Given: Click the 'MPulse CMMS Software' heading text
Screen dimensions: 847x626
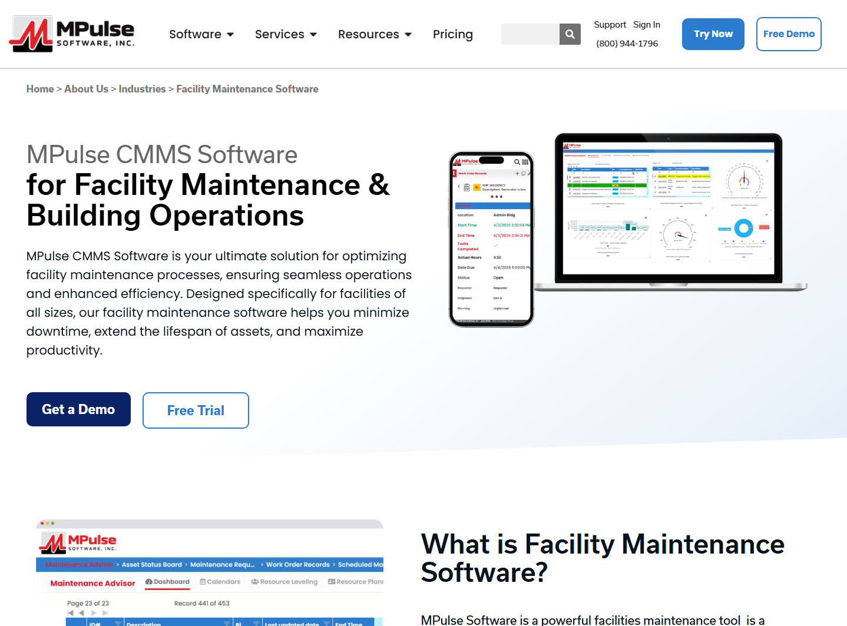Looking at the screenshot, I should (x=162, y=155).
